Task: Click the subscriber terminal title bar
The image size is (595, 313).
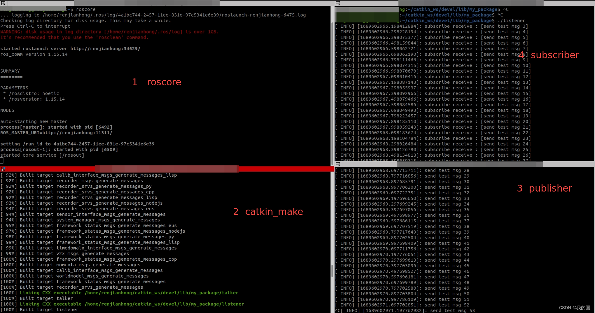Action: [465, 3]
